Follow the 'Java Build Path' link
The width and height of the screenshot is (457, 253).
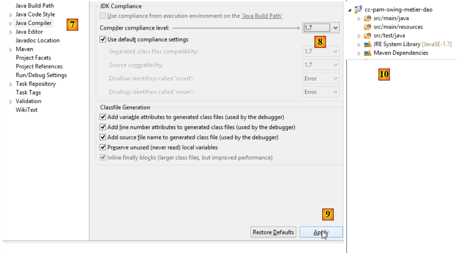tap(262, 16)
